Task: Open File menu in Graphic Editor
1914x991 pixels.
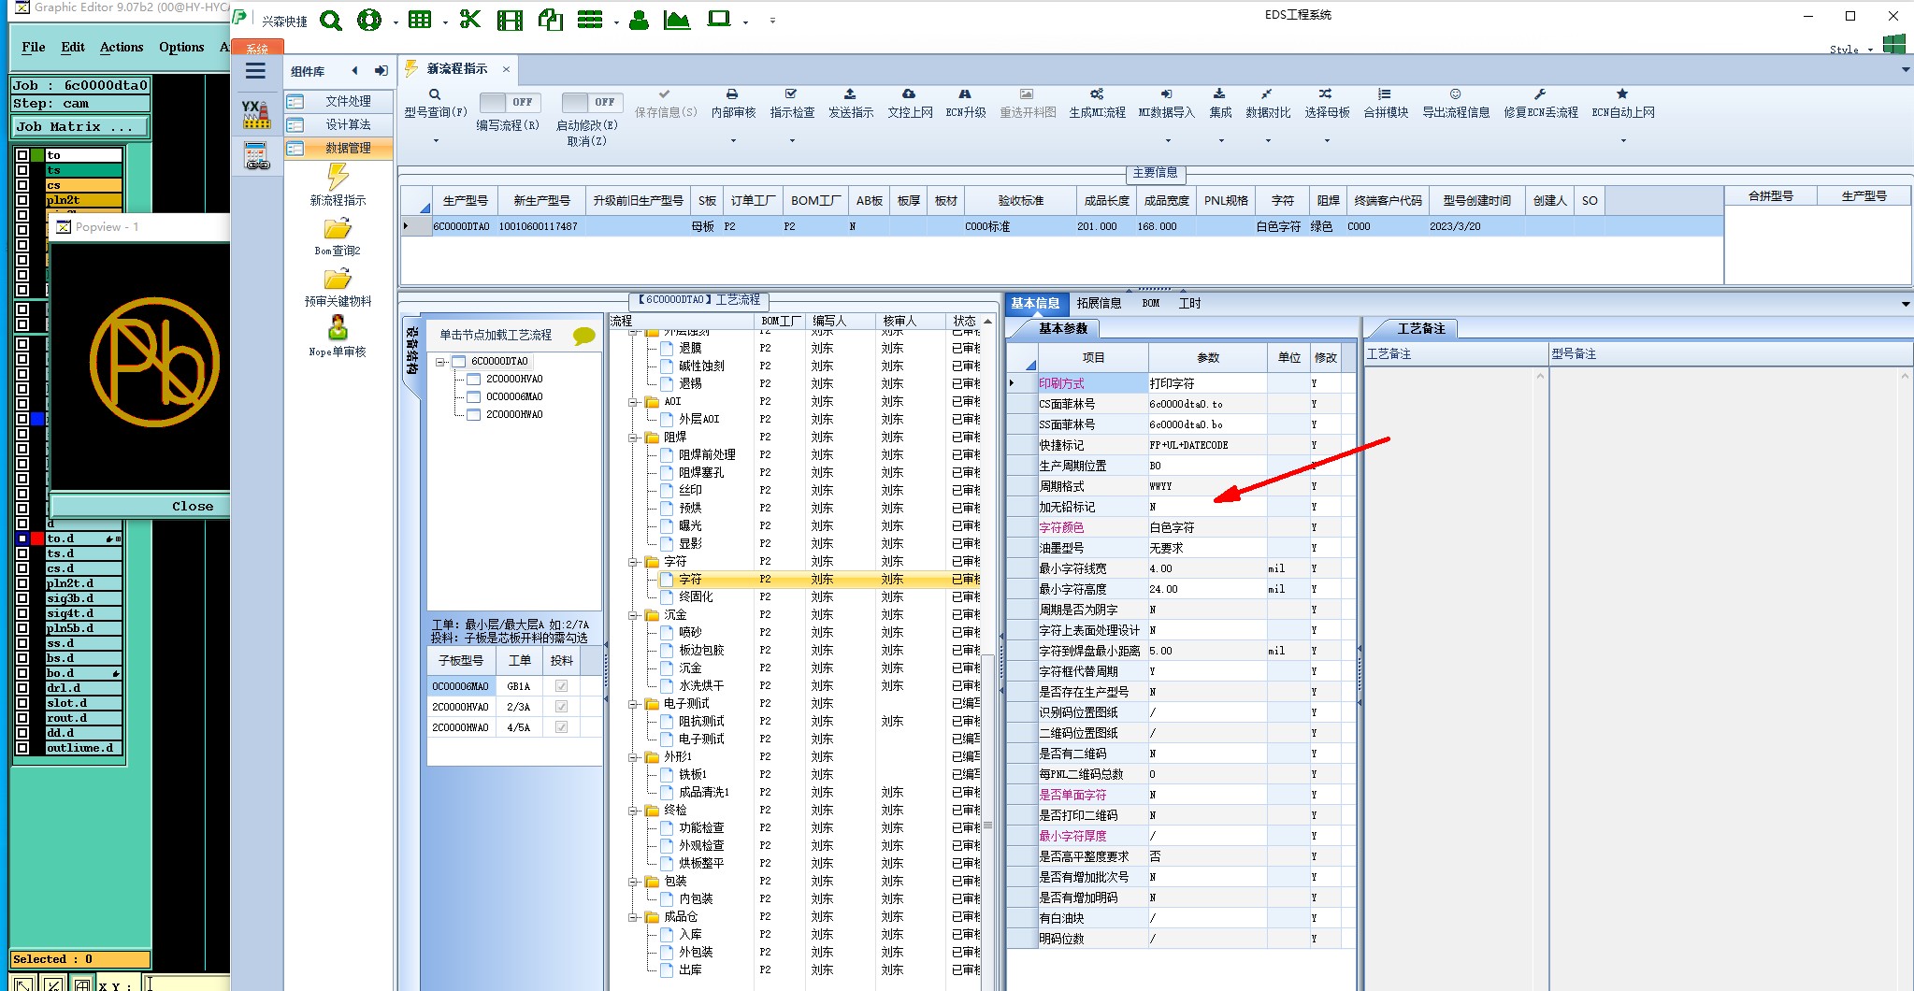Action: click(x=34, y=47)
